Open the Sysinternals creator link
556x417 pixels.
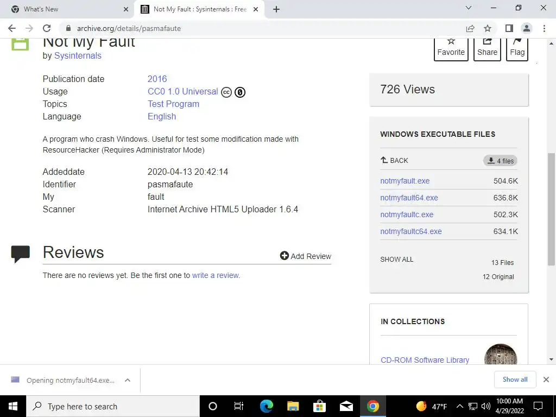tap(78, 56)
